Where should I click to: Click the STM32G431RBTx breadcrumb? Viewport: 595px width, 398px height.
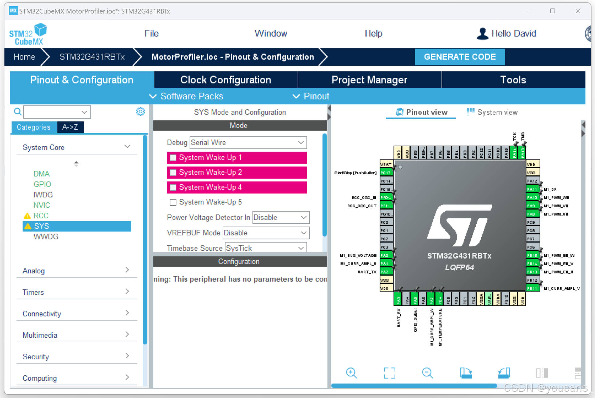point(92,57)
